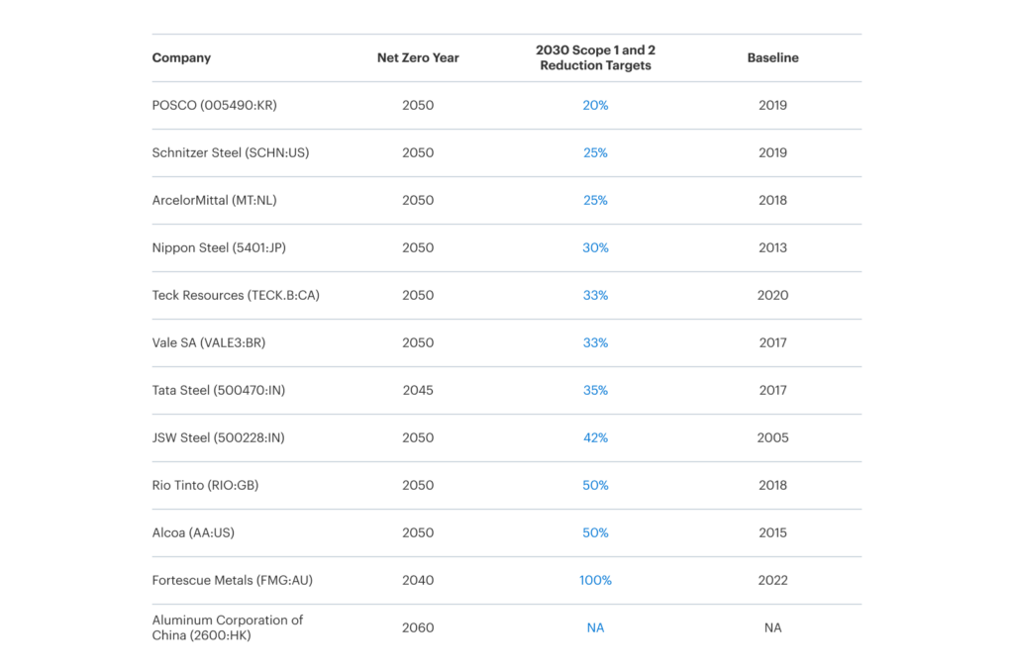Click Nippon Steel's 30% target link
The height and width of the screenshot is (672, 1014).
(x=595, y=247)
